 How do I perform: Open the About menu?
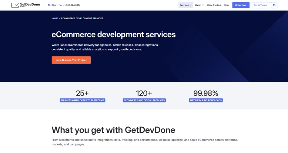(x=199, y=5)
